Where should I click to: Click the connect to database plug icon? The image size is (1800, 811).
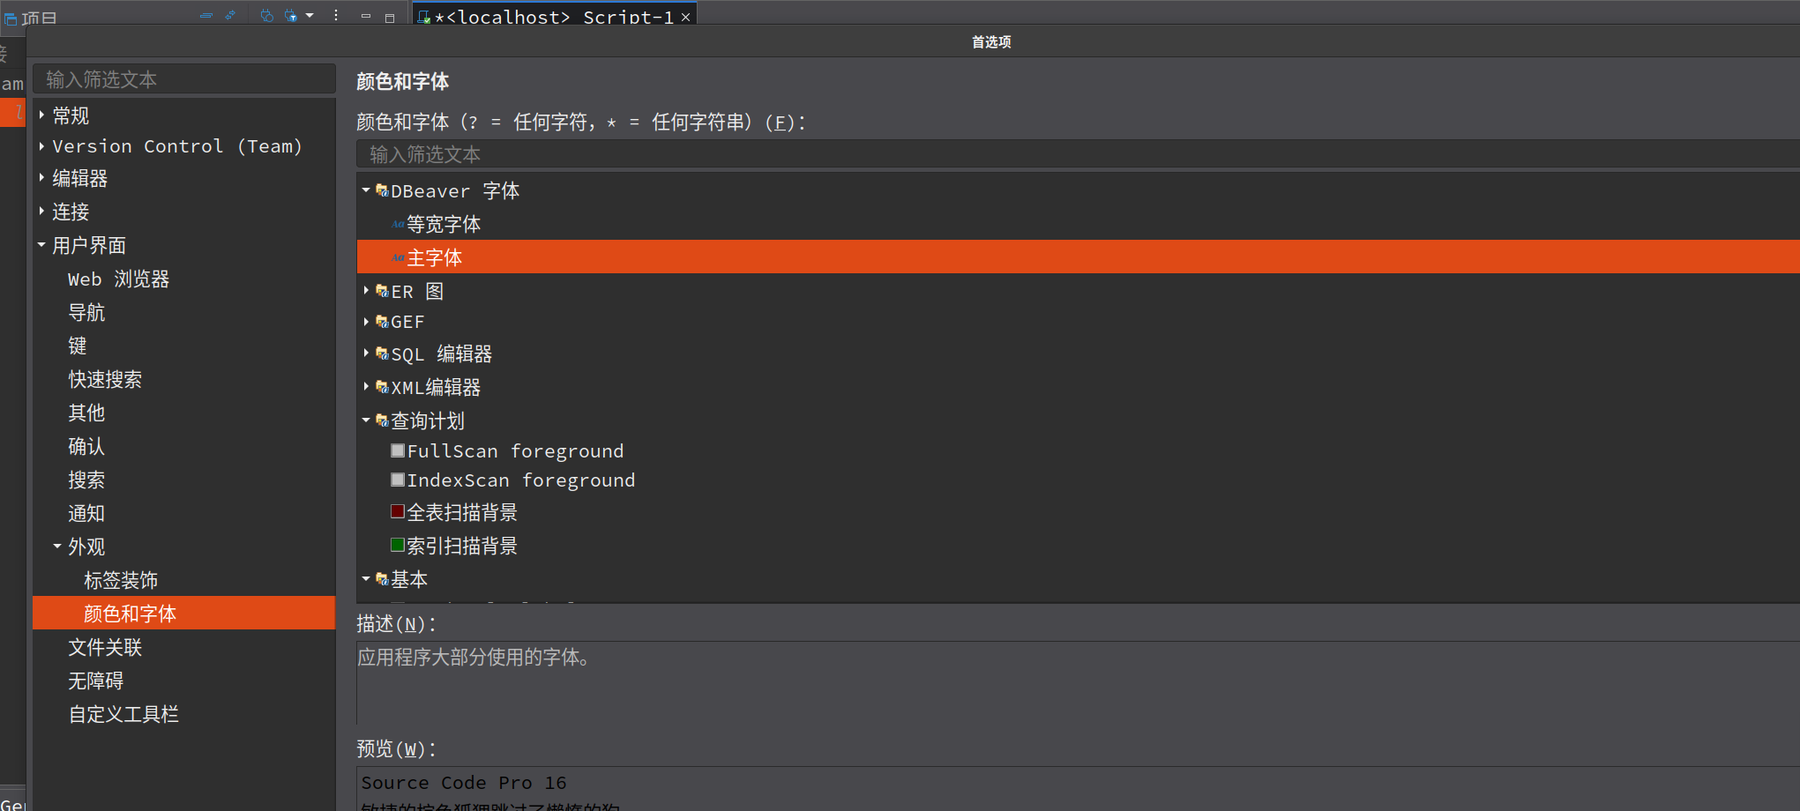pos(265,15)
